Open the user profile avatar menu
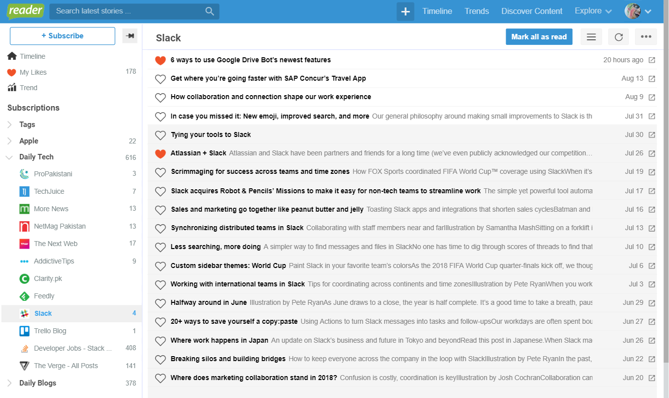 click(638, 11)
